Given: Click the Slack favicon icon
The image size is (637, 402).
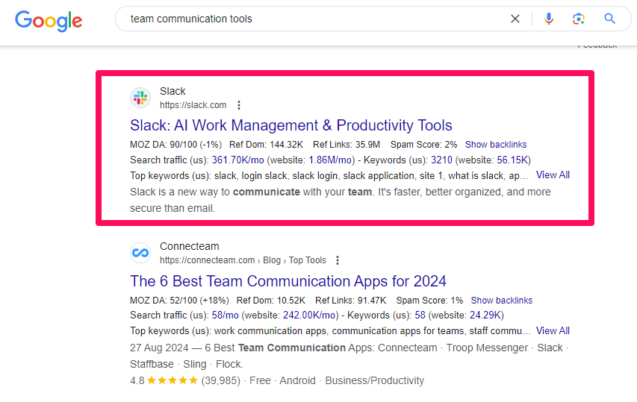Looking at the screenshot, I should (140, 98).
